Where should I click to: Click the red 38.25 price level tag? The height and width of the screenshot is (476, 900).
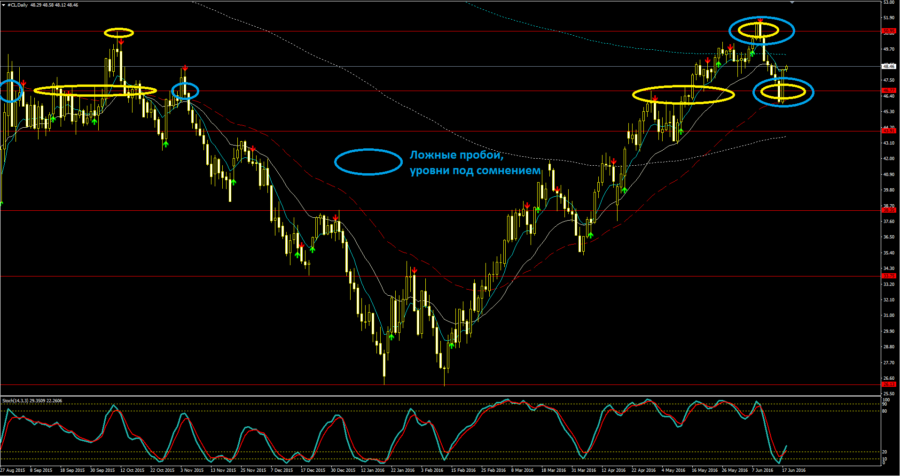[x=889, y=210]
